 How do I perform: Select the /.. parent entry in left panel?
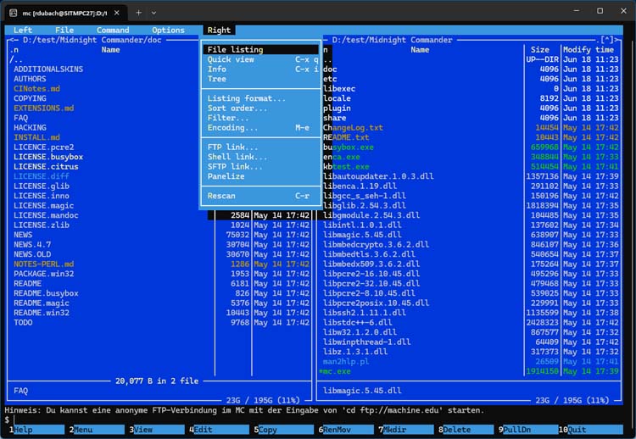coord(16,59)
